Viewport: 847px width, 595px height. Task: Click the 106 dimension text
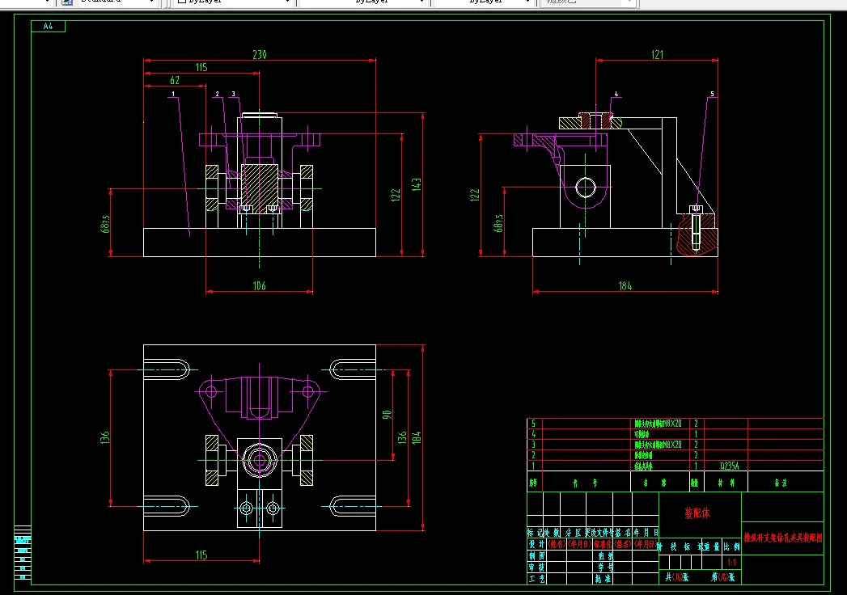pos(260,285)
